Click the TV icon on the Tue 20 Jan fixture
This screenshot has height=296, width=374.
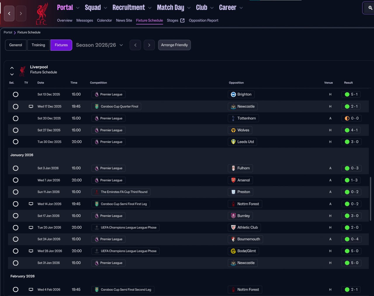coord(31,228)
